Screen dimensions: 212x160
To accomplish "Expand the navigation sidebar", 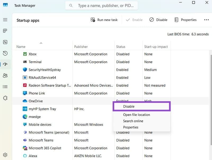I will click(x=6, y=20).
